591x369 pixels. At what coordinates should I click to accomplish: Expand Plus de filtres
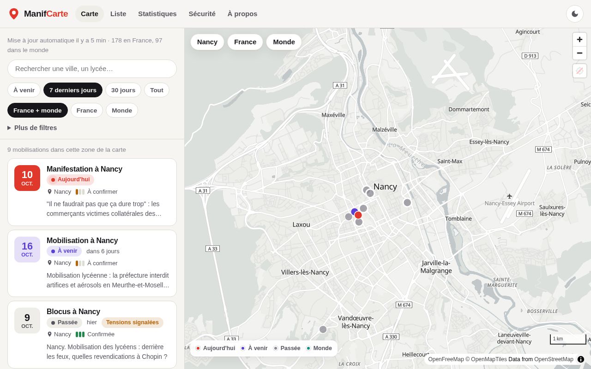click(x=32, y=128)
